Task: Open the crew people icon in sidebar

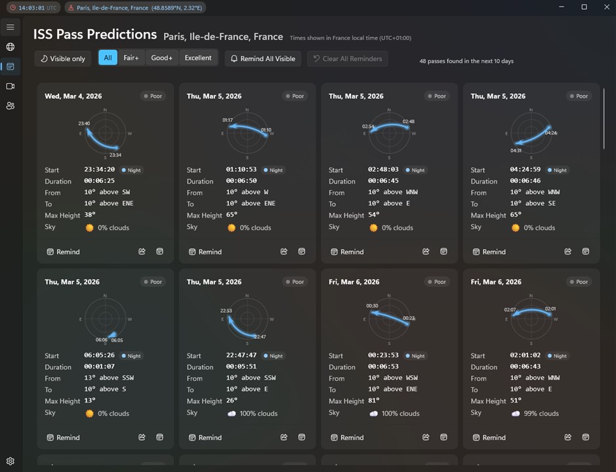Action: click(10, 106)
